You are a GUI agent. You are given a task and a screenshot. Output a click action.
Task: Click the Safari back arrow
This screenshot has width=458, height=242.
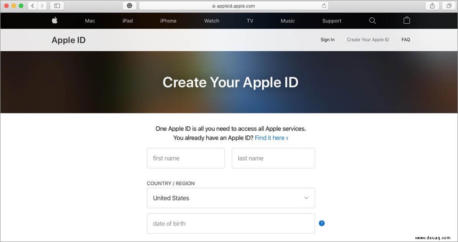pos(33,5)
